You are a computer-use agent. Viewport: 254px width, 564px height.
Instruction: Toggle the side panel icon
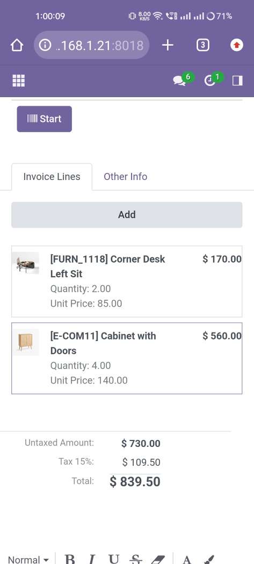(237, 81)
